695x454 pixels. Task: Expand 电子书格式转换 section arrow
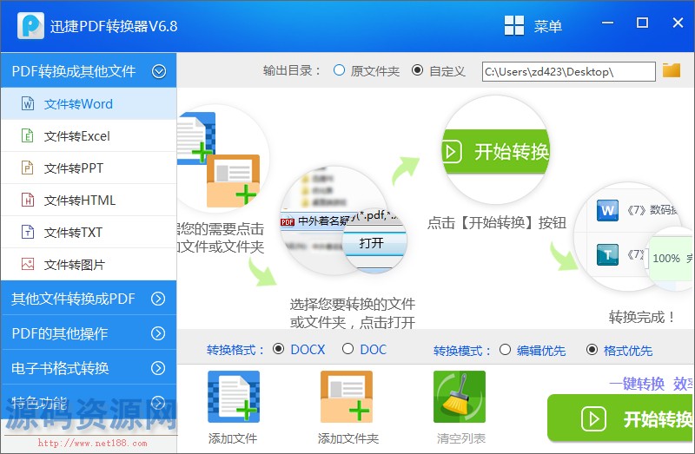[158, 368]
